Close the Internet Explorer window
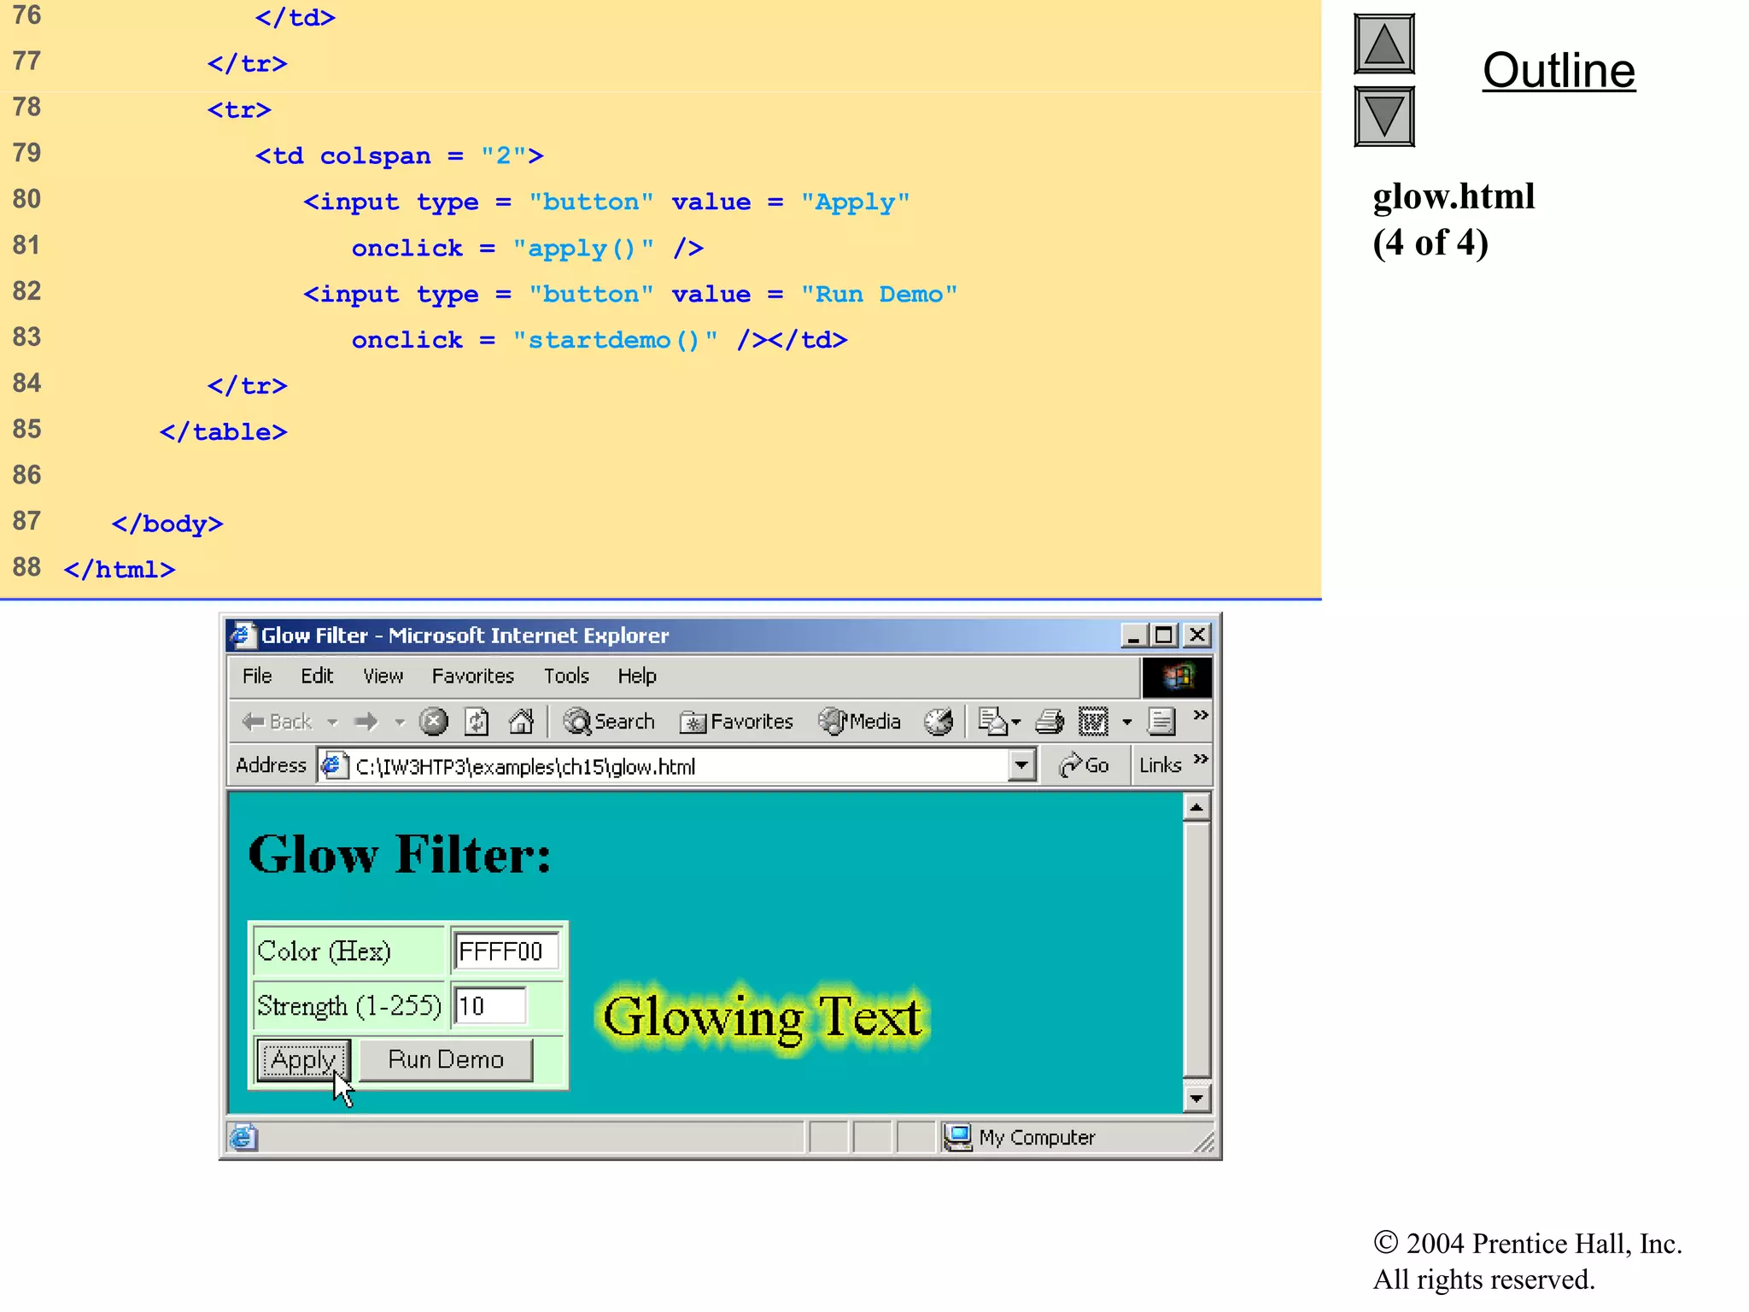Image resolution: width=1749 pixels, height=1312 pixels. pos(1197,635)
